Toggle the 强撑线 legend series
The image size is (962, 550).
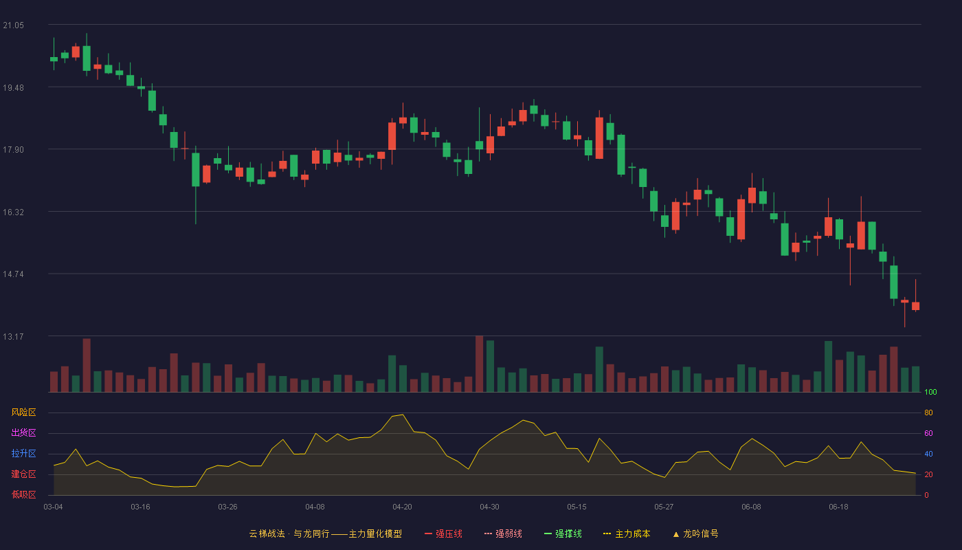pos(563,533)
